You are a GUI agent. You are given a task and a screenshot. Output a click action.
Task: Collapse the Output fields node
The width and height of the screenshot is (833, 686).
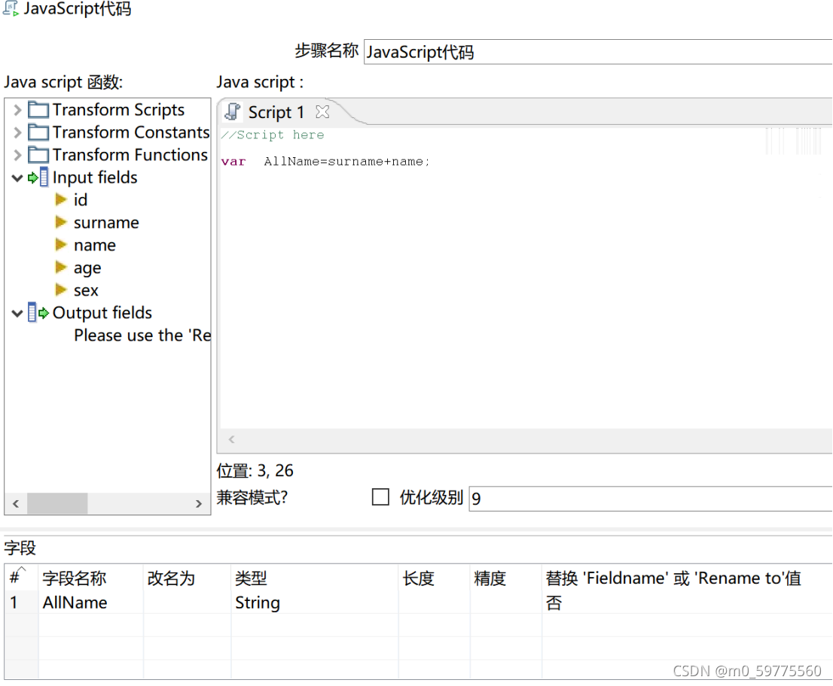(x=17, y=313)
